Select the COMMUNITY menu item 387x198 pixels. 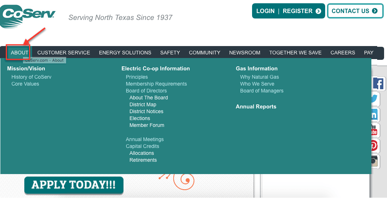coord(205,53)
